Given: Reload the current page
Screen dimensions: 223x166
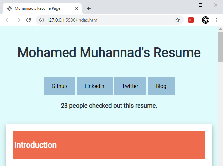Looking at the screenshot, I should point(28,20).
